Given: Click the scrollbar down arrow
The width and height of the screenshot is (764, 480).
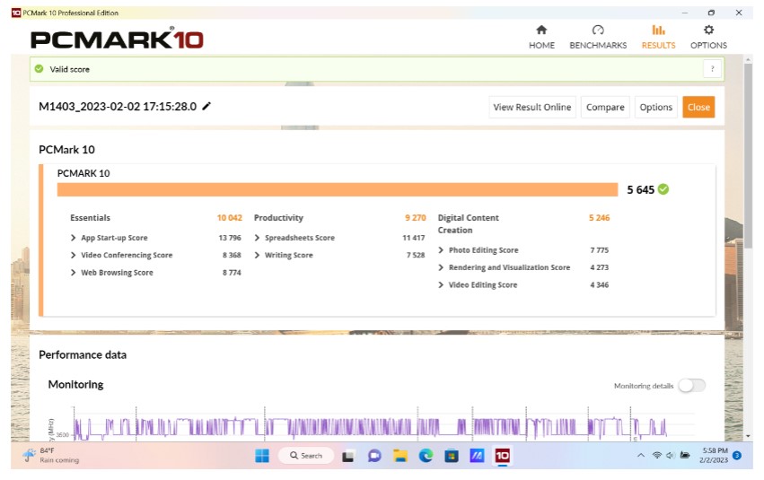Looking at the screenshot, I should coord(748,437).
